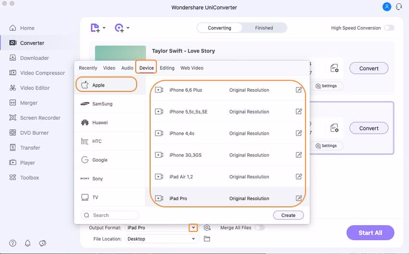
Task: Open the output format settings gear icon
Action: point(207,228)
